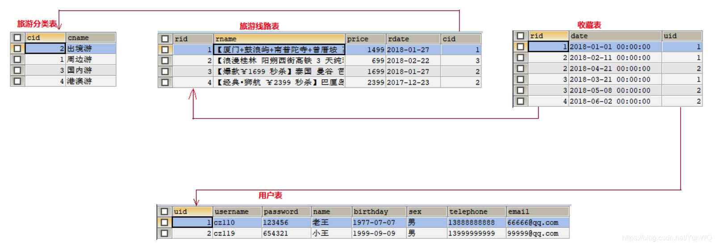Select the email cell 66666@qq.com
The image size is (716, 246).
[x=538, y=222]
